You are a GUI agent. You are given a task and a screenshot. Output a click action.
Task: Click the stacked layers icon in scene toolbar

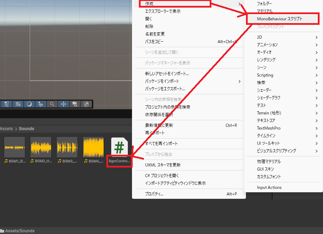tap(40, 104)
